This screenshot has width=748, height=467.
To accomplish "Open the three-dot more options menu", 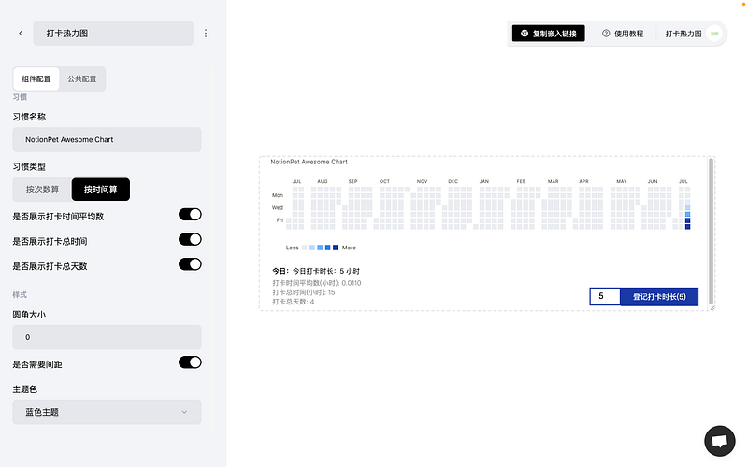I will [x=206, y=34].
